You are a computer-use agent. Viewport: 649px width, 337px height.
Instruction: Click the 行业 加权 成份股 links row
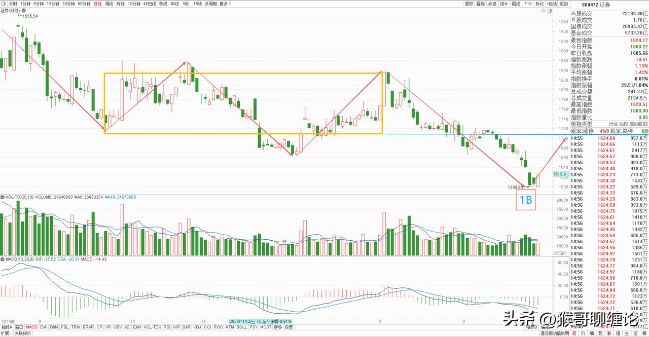[x=628, y=124]
